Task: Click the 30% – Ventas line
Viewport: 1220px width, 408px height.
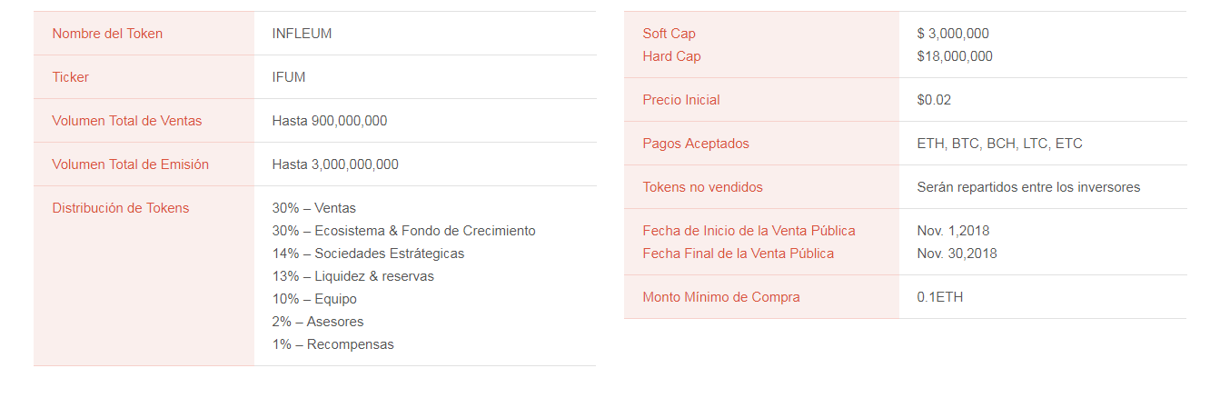Action: tap(314, 208)
